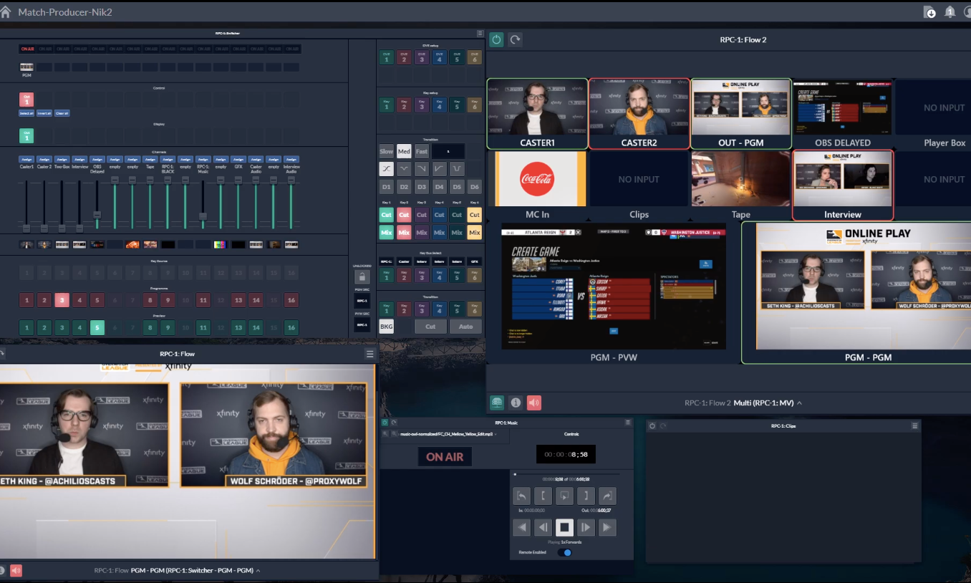This screenshot has width=971, height=583.
Task: Select the crossfade S-curve transition icon
Action: [x=387, y=168]
